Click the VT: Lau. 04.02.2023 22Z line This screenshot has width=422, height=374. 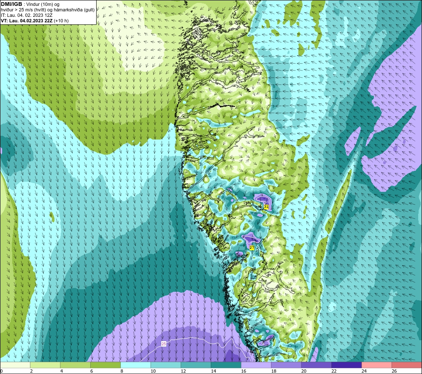(x=35, y=21)
